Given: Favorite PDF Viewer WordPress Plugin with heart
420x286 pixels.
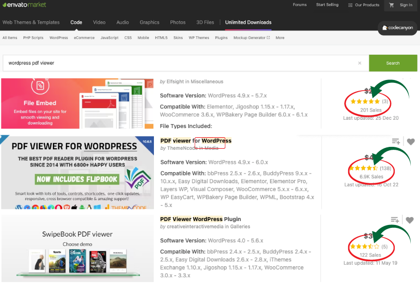Looking at the screenshot, I should point(409,220).
